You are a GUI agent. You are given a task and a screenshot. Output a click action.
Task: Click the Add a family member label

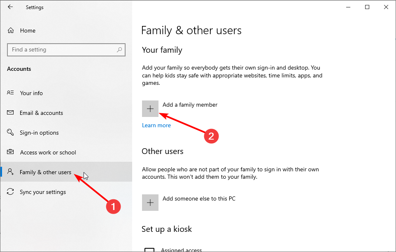pos(190,105)
